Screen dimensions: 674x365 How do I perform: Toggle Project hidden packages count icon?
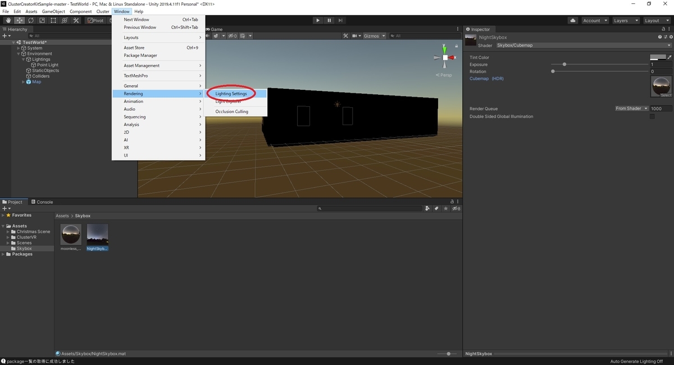pos(456,208)
